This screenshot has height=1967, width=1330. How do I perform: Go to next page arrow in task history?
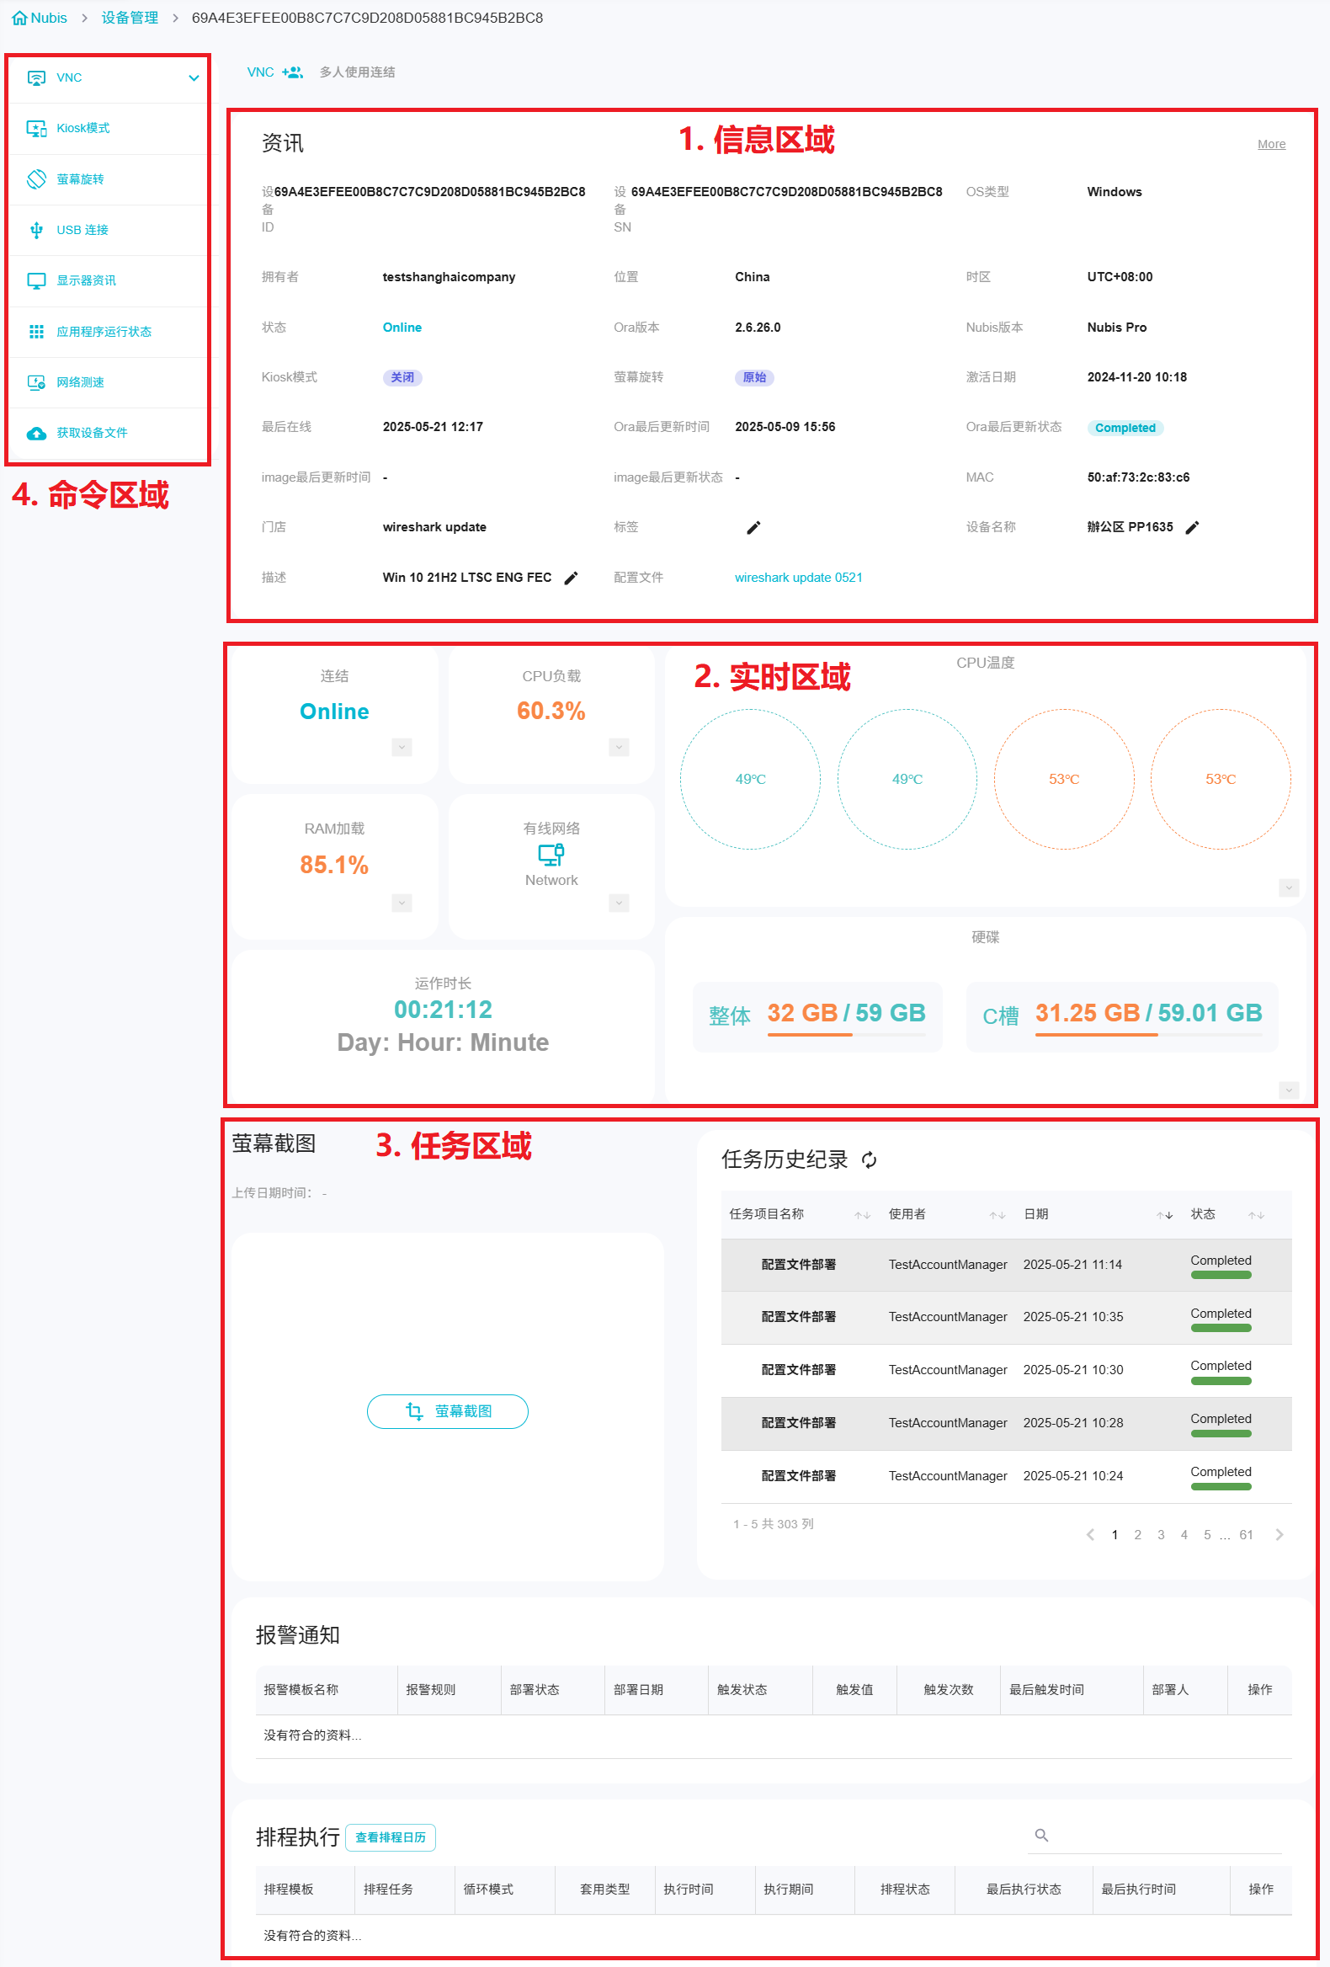(1279, 1534)
